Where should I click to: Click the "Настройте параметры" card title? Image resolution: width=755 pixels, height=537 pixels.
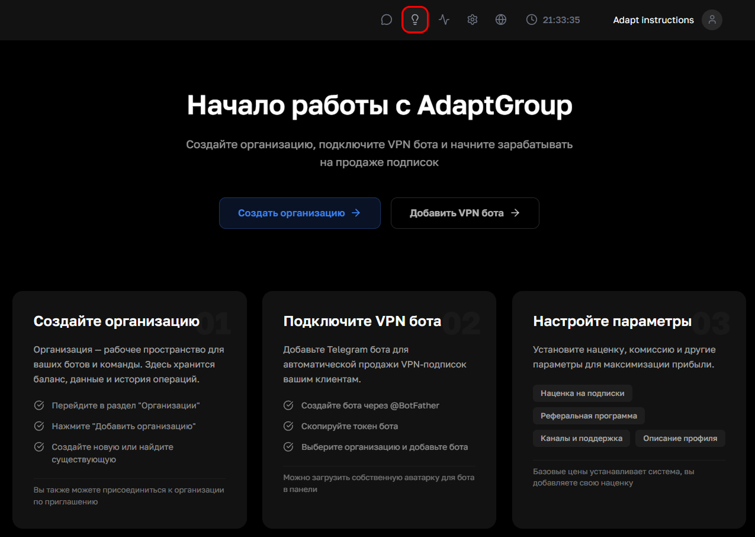612,321
